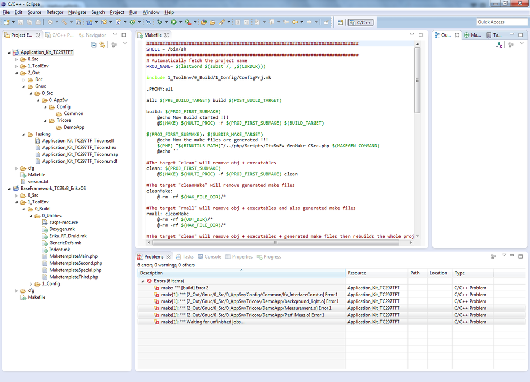This screenshot has height=382, width=530.
Task: Click the Save toolbar icon
Action: [21, 22]
